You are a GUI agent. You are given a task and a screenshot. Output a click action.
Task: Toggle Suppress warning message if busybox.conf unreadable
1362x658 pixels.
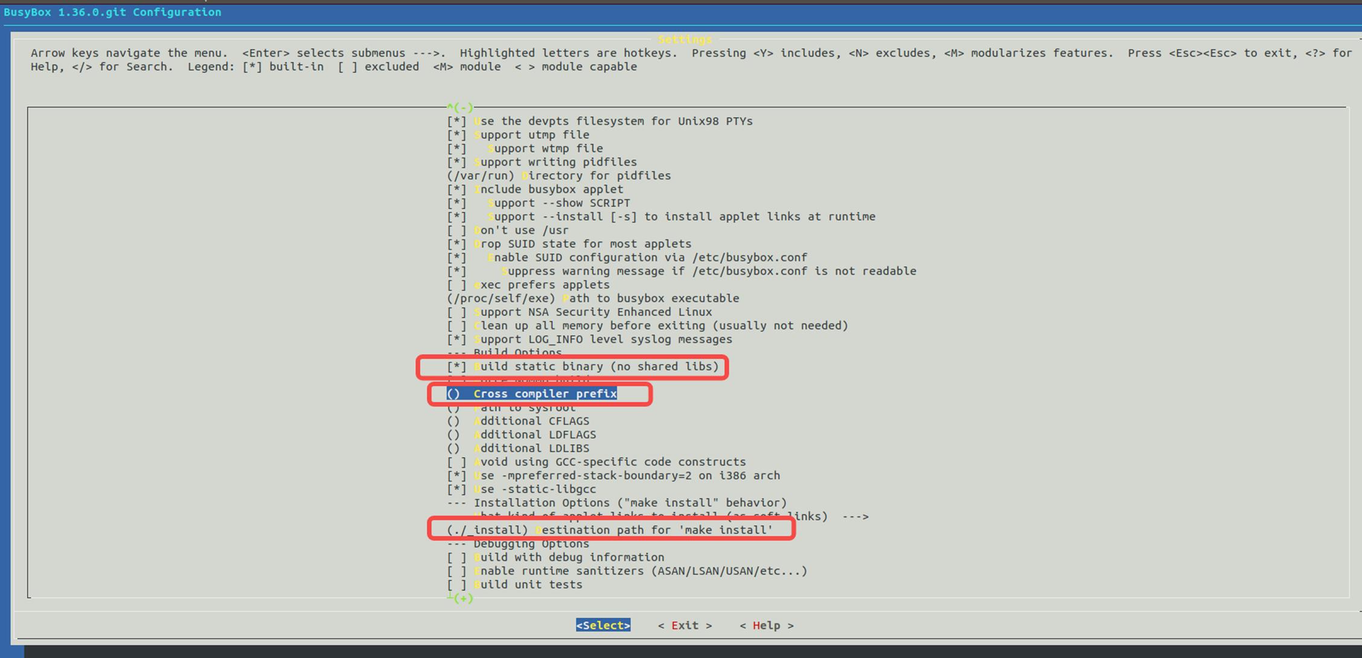[682, 271]
